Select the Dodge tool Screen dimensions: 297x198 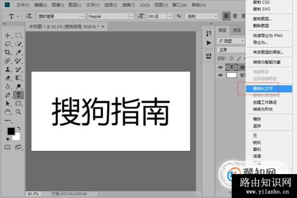pyautogui.click(x=18, y=86)
